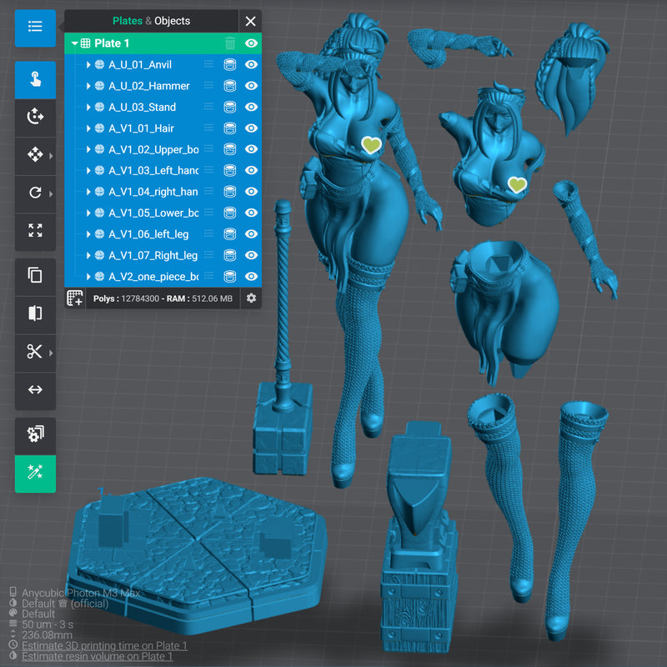This screenshot has width=667, height=667.
Task: Click the Add plate icon below the list
Action: coord(75,298)
